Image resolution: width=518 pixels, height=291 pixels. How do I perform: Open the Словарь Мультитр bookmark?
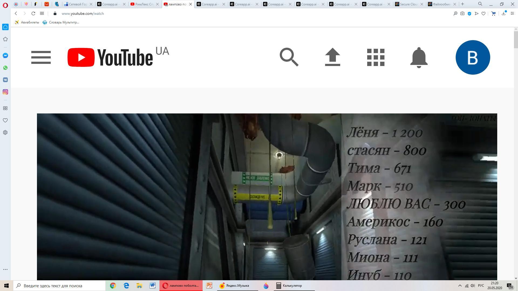coord(61,22)
